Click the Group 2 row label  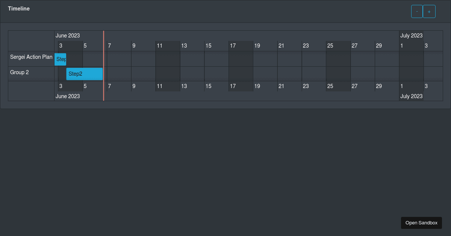[20, 72]
